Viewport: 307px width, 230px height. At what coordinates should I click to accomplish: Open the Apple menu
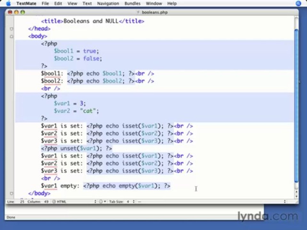(8, 3)
